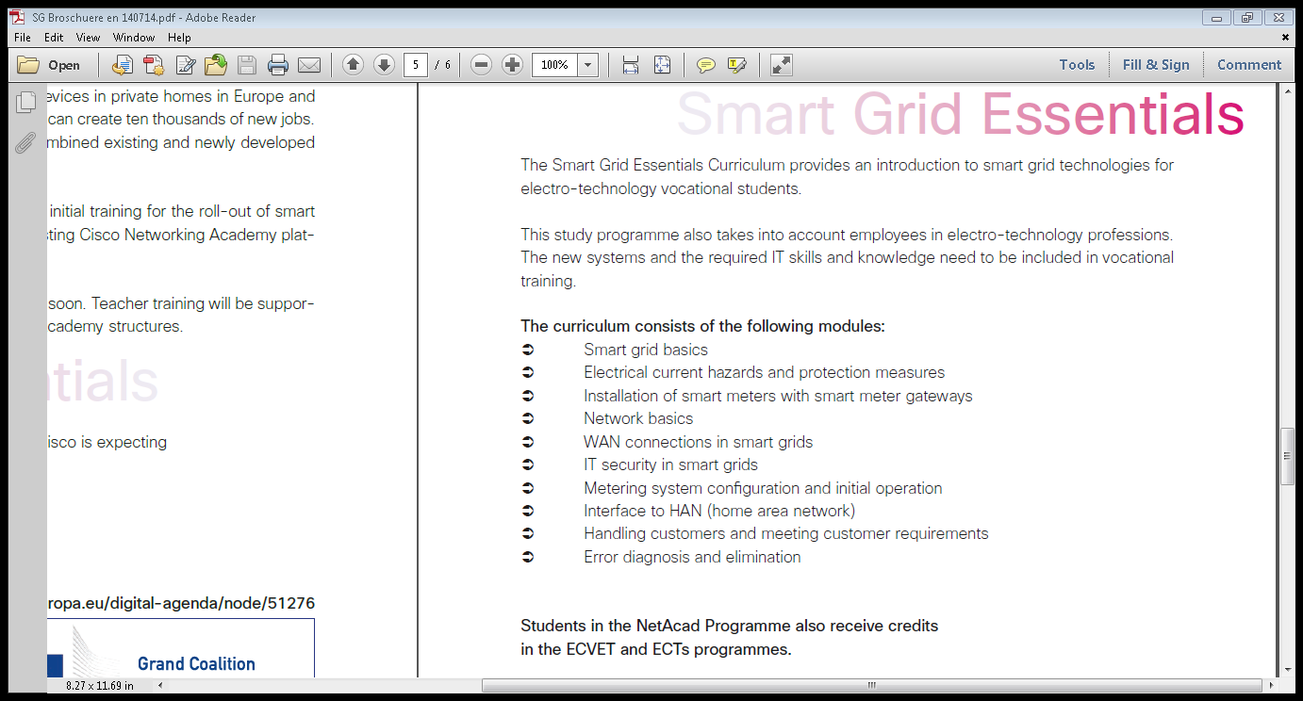Click the 'Students in the NetAcad Programme' line
1303x701 pixels.
(729, 627)
